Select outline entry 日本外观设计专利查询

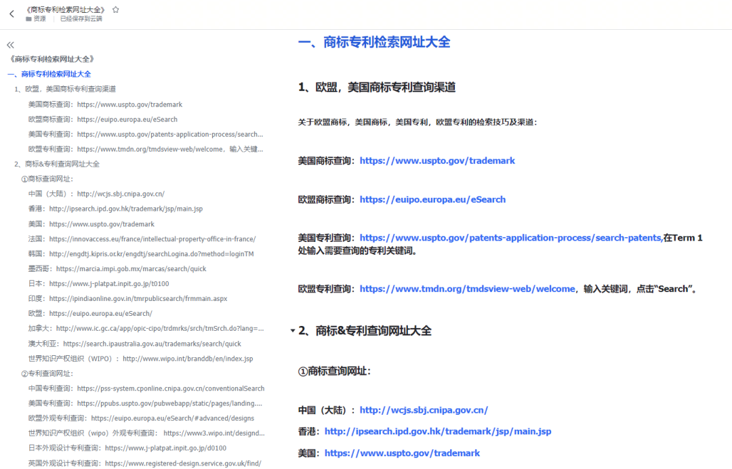click(x=127, y=448)
